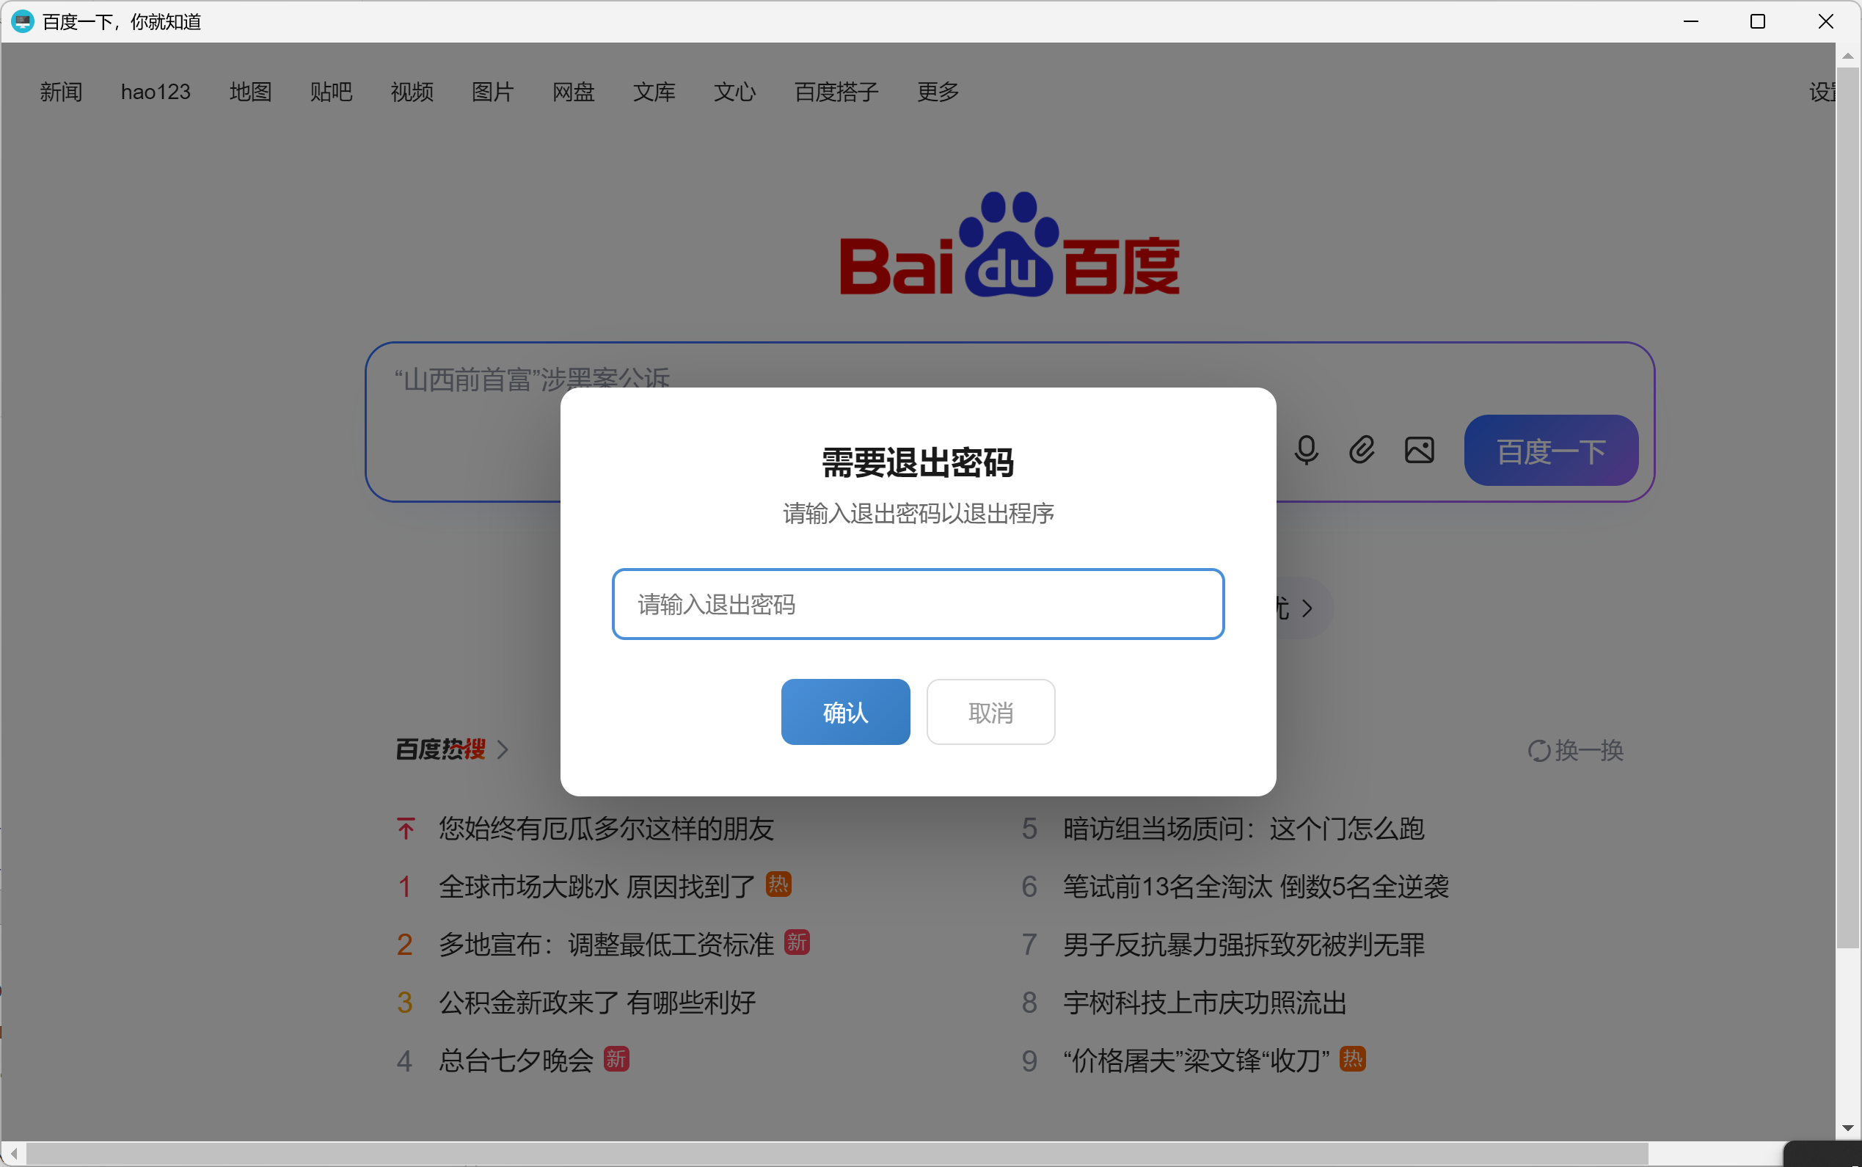Open 地图 in navigation bar

point(251,92)
